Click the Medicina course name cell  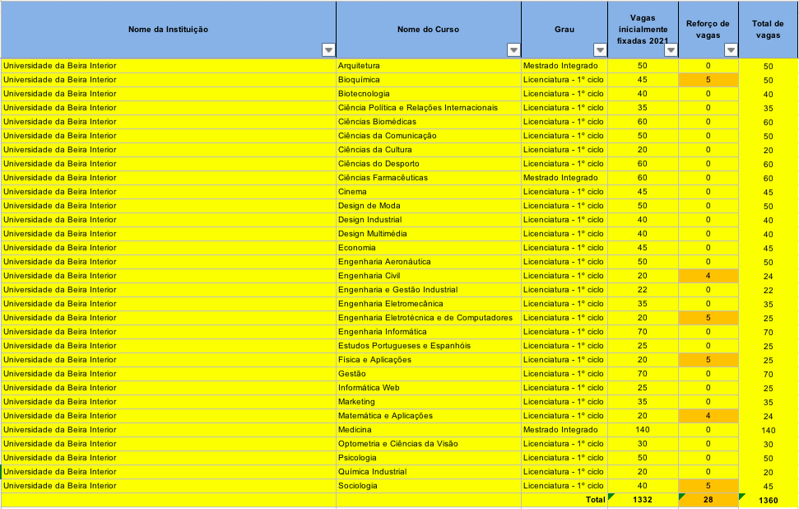[428, 430]
